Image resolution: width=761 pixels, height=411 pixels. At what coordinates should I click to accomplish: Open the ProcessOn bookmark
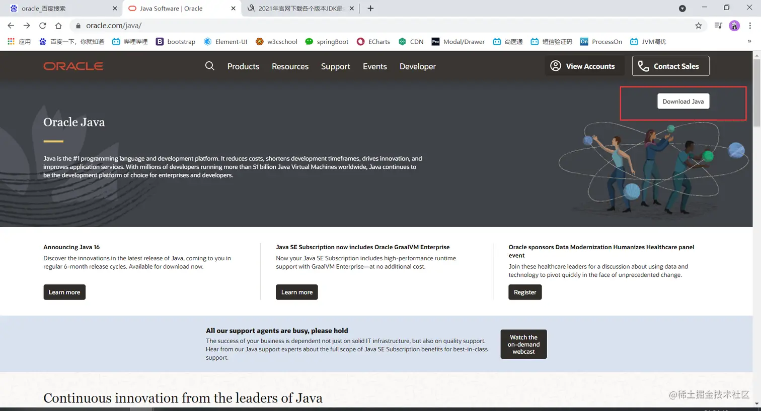601,42
